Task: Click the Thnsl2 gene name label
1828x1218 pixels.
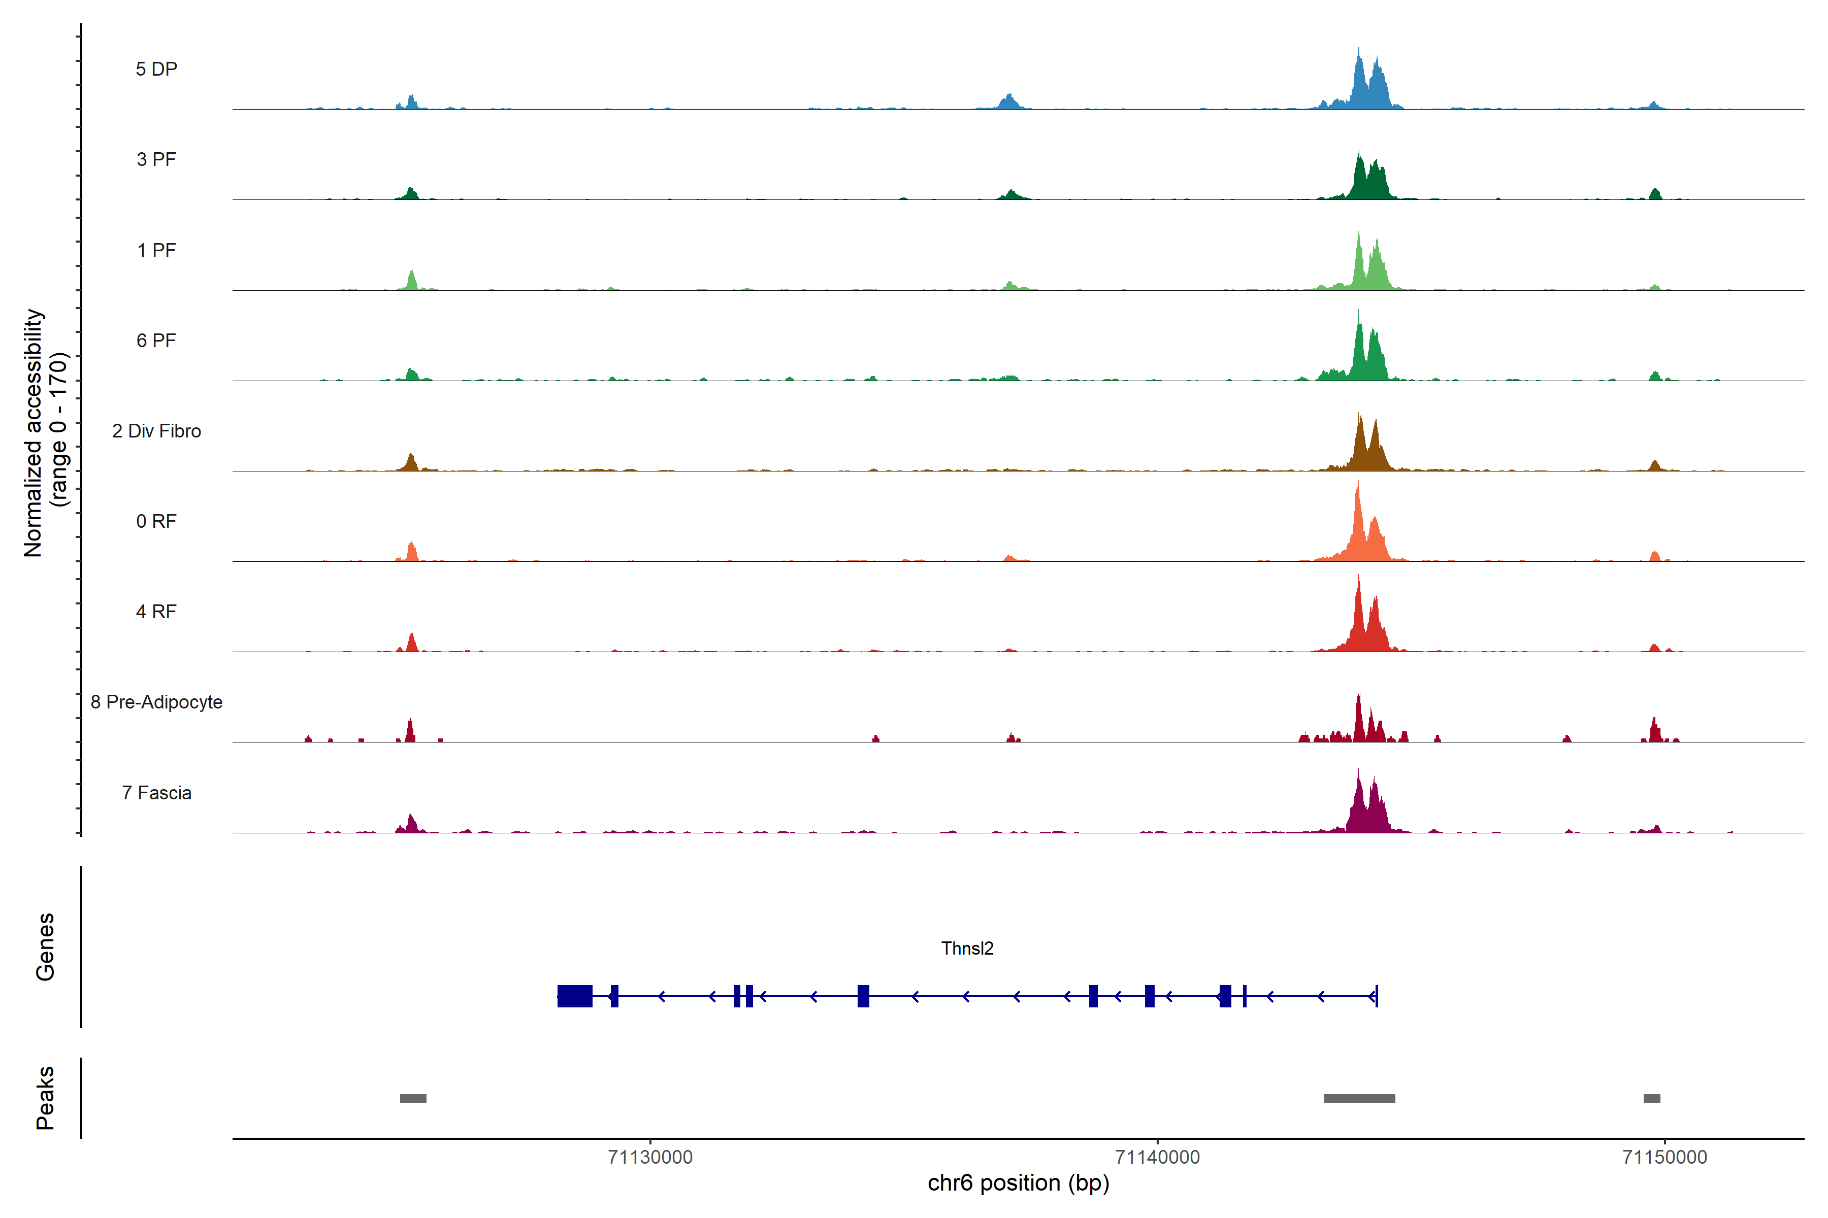Action: [x=967, y=949]
